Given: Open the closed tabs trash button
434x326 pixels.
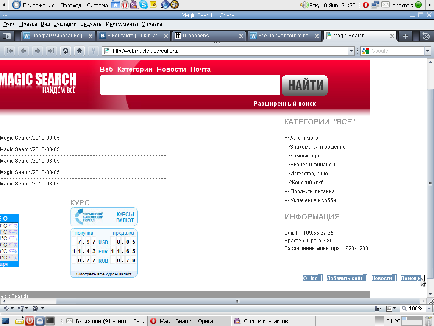Looking at the screenshot, I should (426, 36).
